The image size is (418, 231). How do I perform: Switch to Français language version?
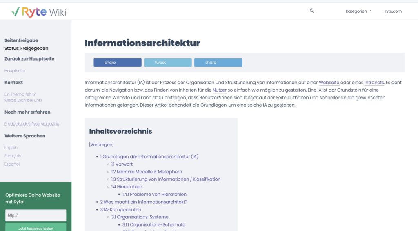pyautogui.click(x=13, y=156)
